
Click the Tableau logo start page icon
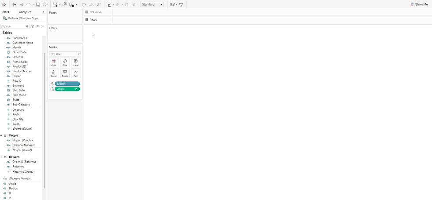coord(4,4)
